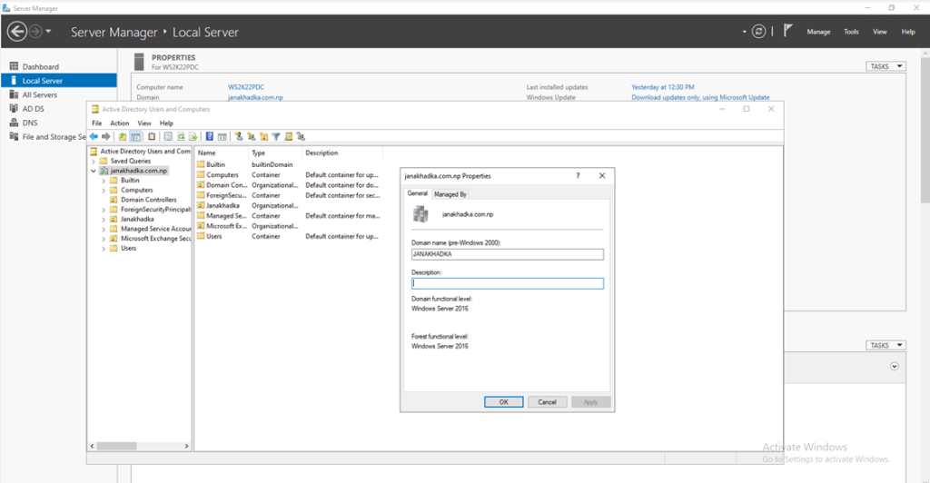Open All Servers in sidebar

40,94
